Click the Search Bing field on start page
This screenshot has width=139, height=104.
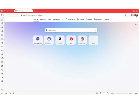(x=71, y=30)
